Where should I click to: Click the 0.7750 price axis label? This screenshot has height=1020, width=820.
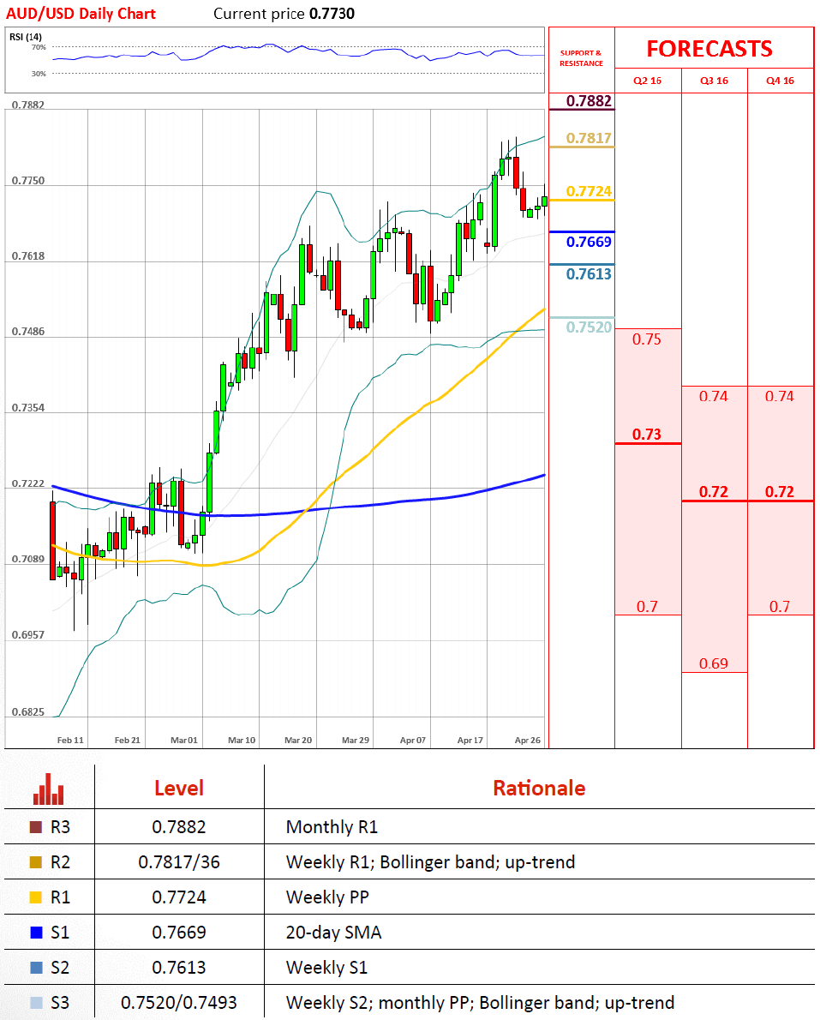(x=28, y=180)
